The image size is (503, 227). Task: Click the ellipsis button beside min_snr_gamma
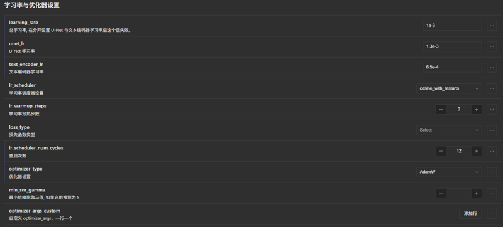[492, 193]
